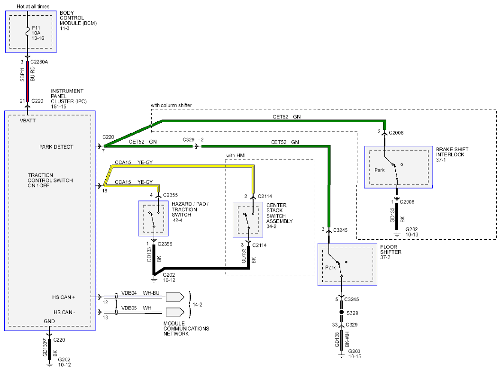
Task: Click the VDB04 WH-BU network arrow connector
Action: [175, 297]
